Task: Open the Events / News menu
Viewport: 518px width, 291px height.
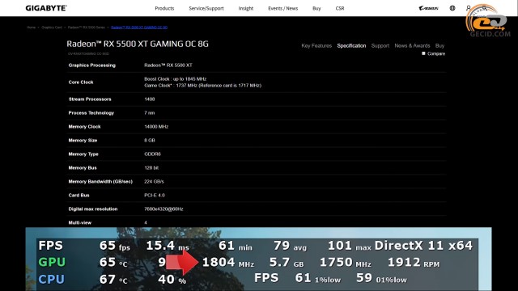Action: pos(282,8)
